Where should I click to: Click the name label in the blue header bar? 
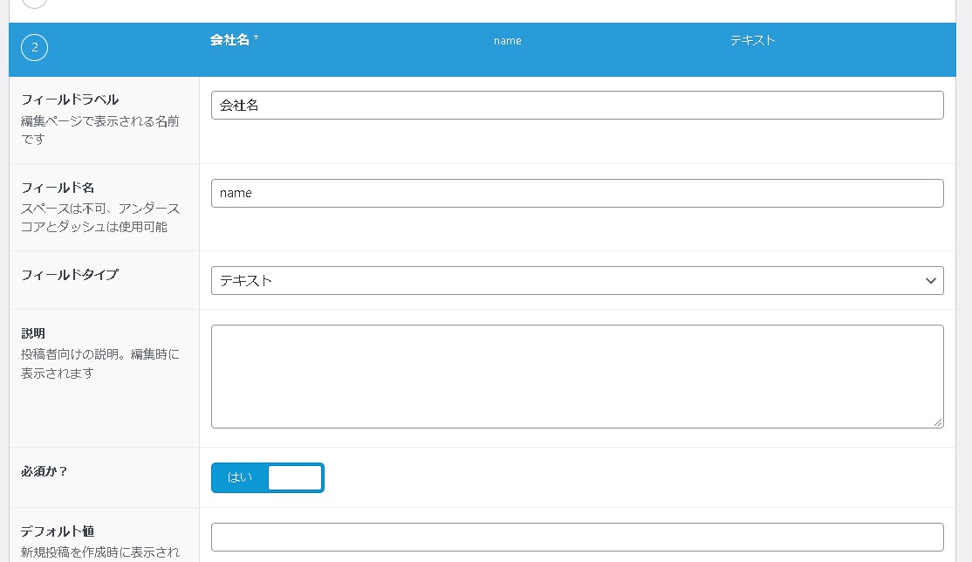507,40
